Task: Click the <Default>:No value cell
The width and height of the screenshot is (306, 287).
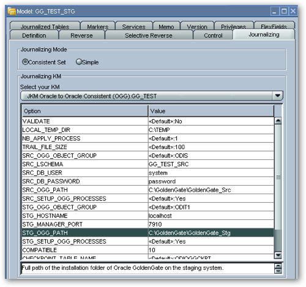Action: (x=211, y=122)
